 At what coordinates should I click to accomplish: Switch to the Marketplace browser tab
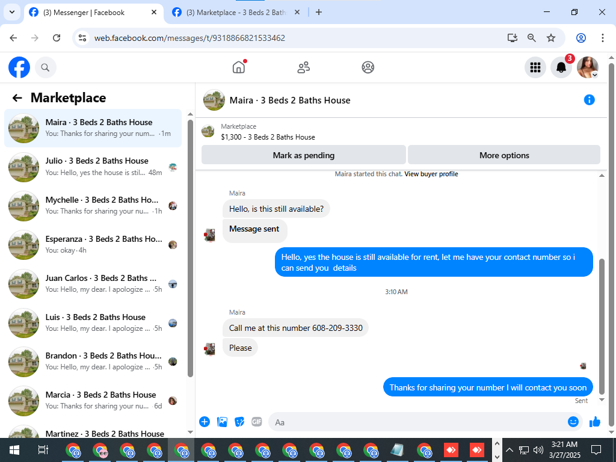(x=236, y=13)
